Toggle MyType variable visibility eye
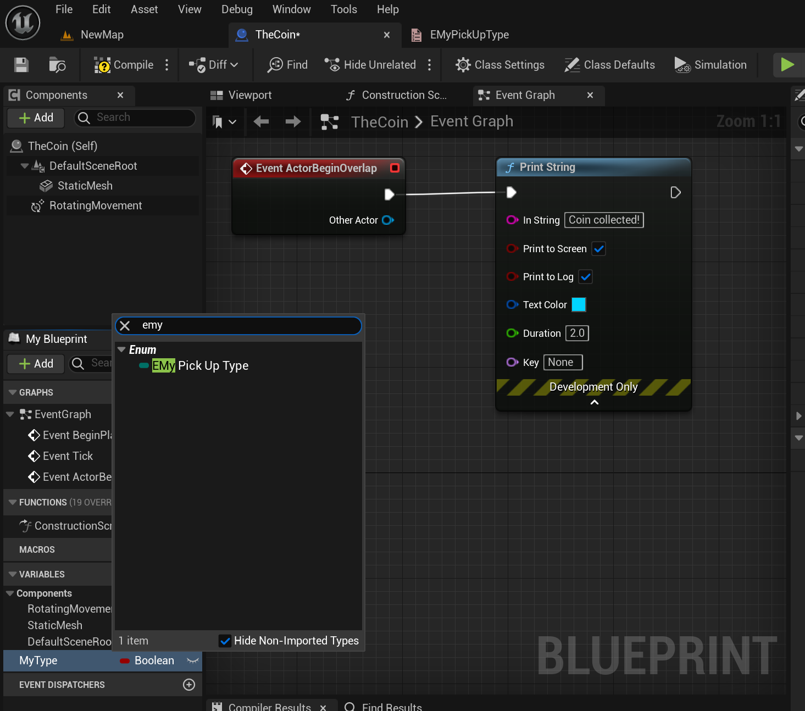 192,660
